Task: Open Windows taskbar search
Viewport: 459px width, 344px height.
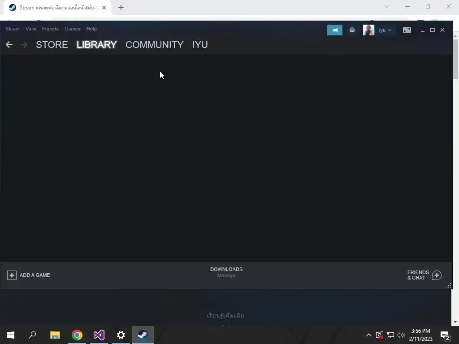Action: point(32,335)
